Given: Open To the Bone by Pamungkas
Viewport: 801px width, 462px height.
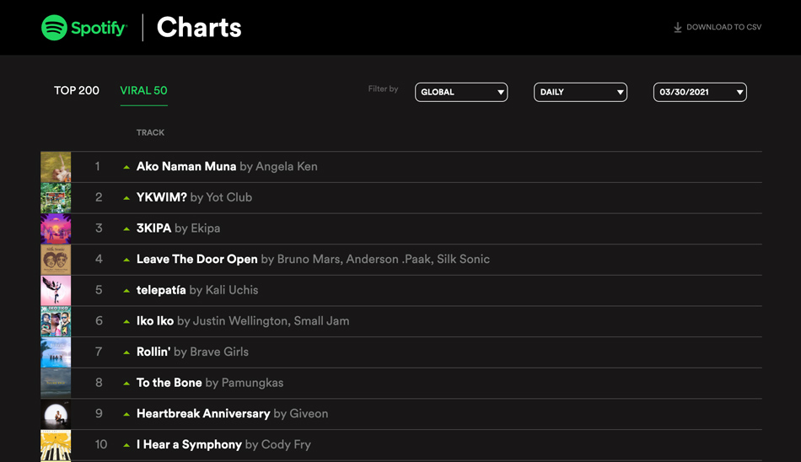Looking at the screenshot, I should [210, 383].
